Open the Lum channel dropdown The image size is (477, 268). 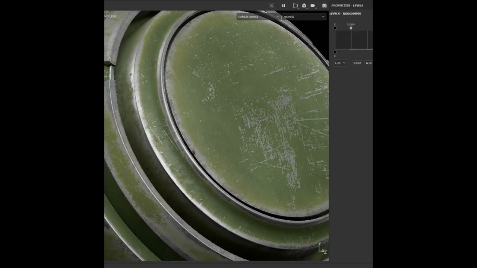click(340, 63)
